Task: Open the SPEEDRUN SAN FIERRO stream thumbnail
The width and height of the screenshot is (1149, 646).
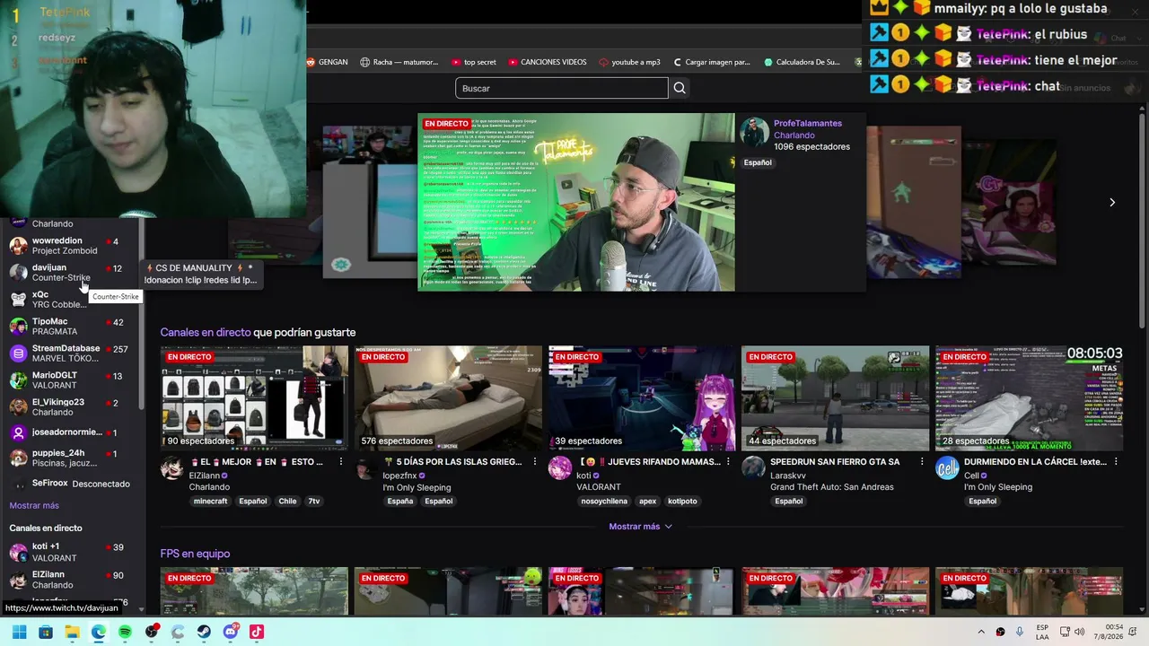Action: point(836,397)
